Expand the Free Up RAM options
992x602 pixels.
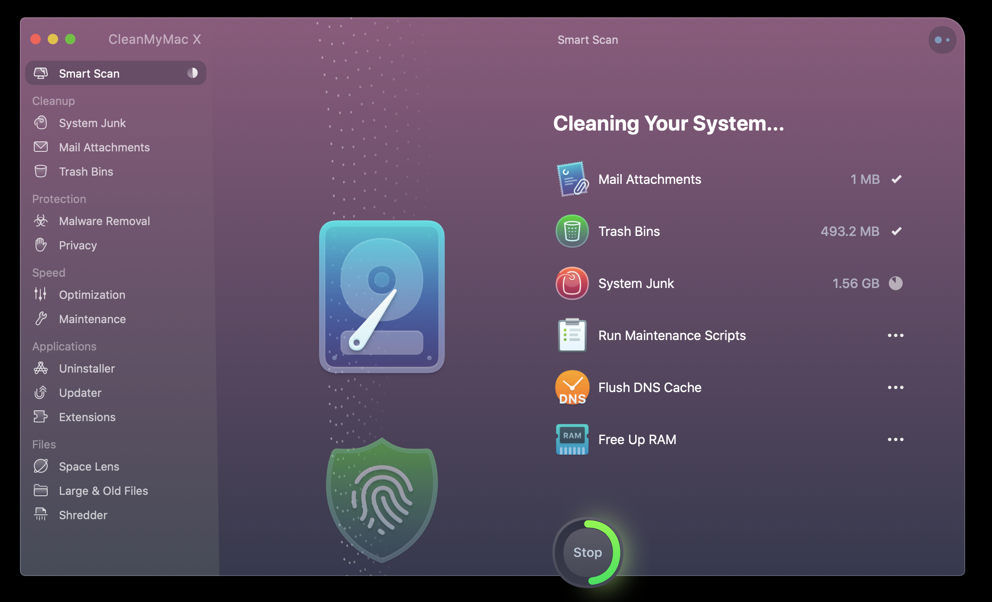(x=894, y=440)
